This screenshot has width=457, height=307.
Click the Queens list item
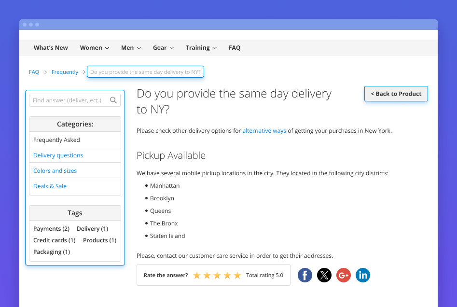pyautogui.click(x=160, y=211)
